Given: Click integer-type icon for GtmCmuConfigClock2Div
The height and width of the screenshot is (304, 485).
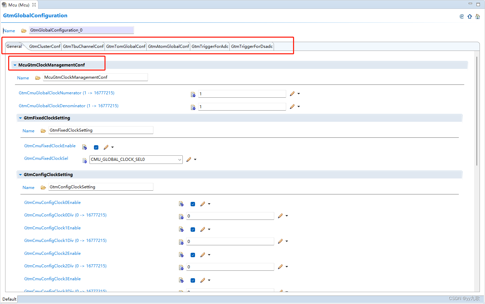Looking at the screenshot, I should [x=181, y=267].
